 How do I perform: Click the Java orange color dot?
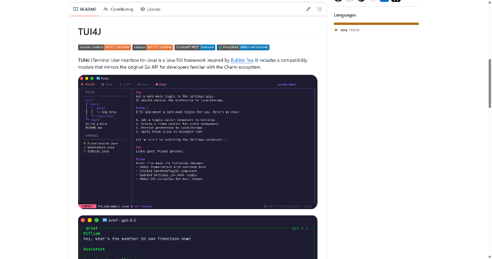pyautogui.click(x=336, y=30)
